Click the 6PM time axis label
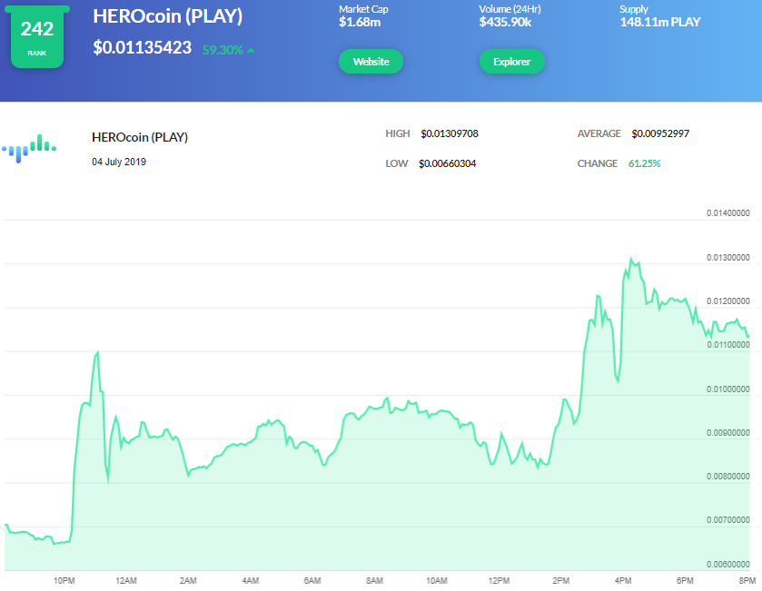The width and height of the screenshot is (762, 591). point(685,581)
